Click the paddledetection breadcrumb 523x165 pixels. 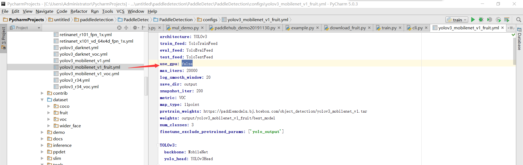tap(94, 20)
